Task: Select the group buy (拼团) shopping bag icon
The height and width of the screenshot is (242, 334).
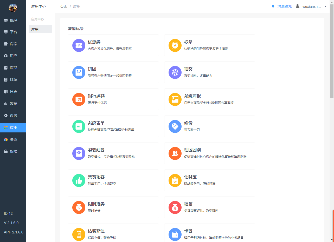Action: (x=79, y=72)
